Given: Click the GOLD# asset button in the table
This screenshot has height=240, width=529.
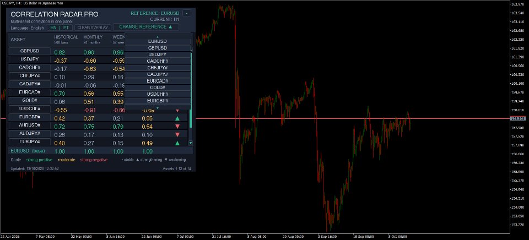Looking at the screenshot, I should tap(30, 100).
